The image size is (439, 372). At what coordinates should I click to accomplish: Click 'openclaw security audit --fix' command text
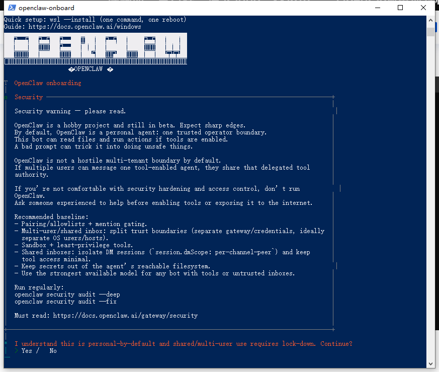[x=65, y=302]
